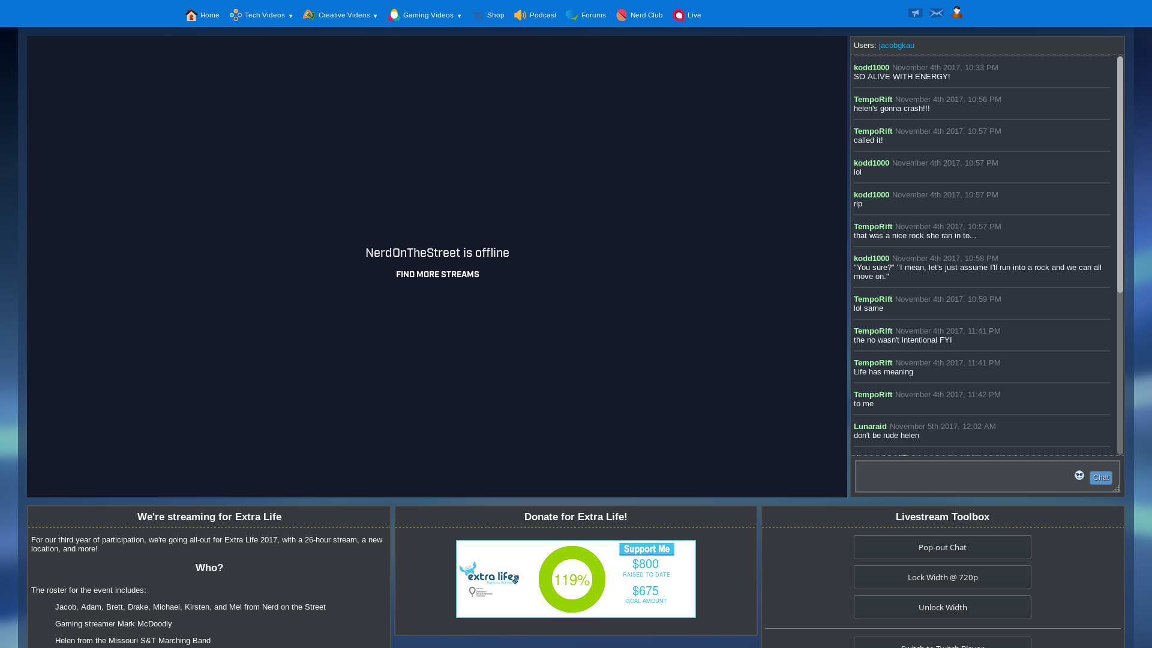Screen dimensions: 1152x648
Task: Open the emoji picker in chat
Action: [1079, 476]
